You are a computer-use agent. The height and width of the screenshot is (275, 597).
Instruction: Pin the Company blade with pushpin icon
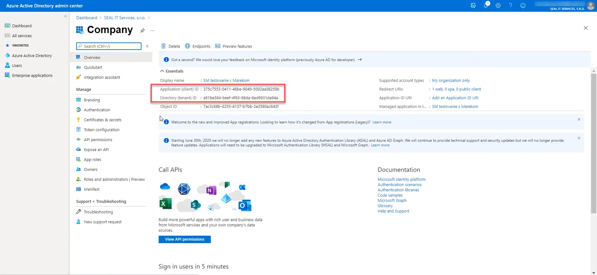tap(142, 31)
